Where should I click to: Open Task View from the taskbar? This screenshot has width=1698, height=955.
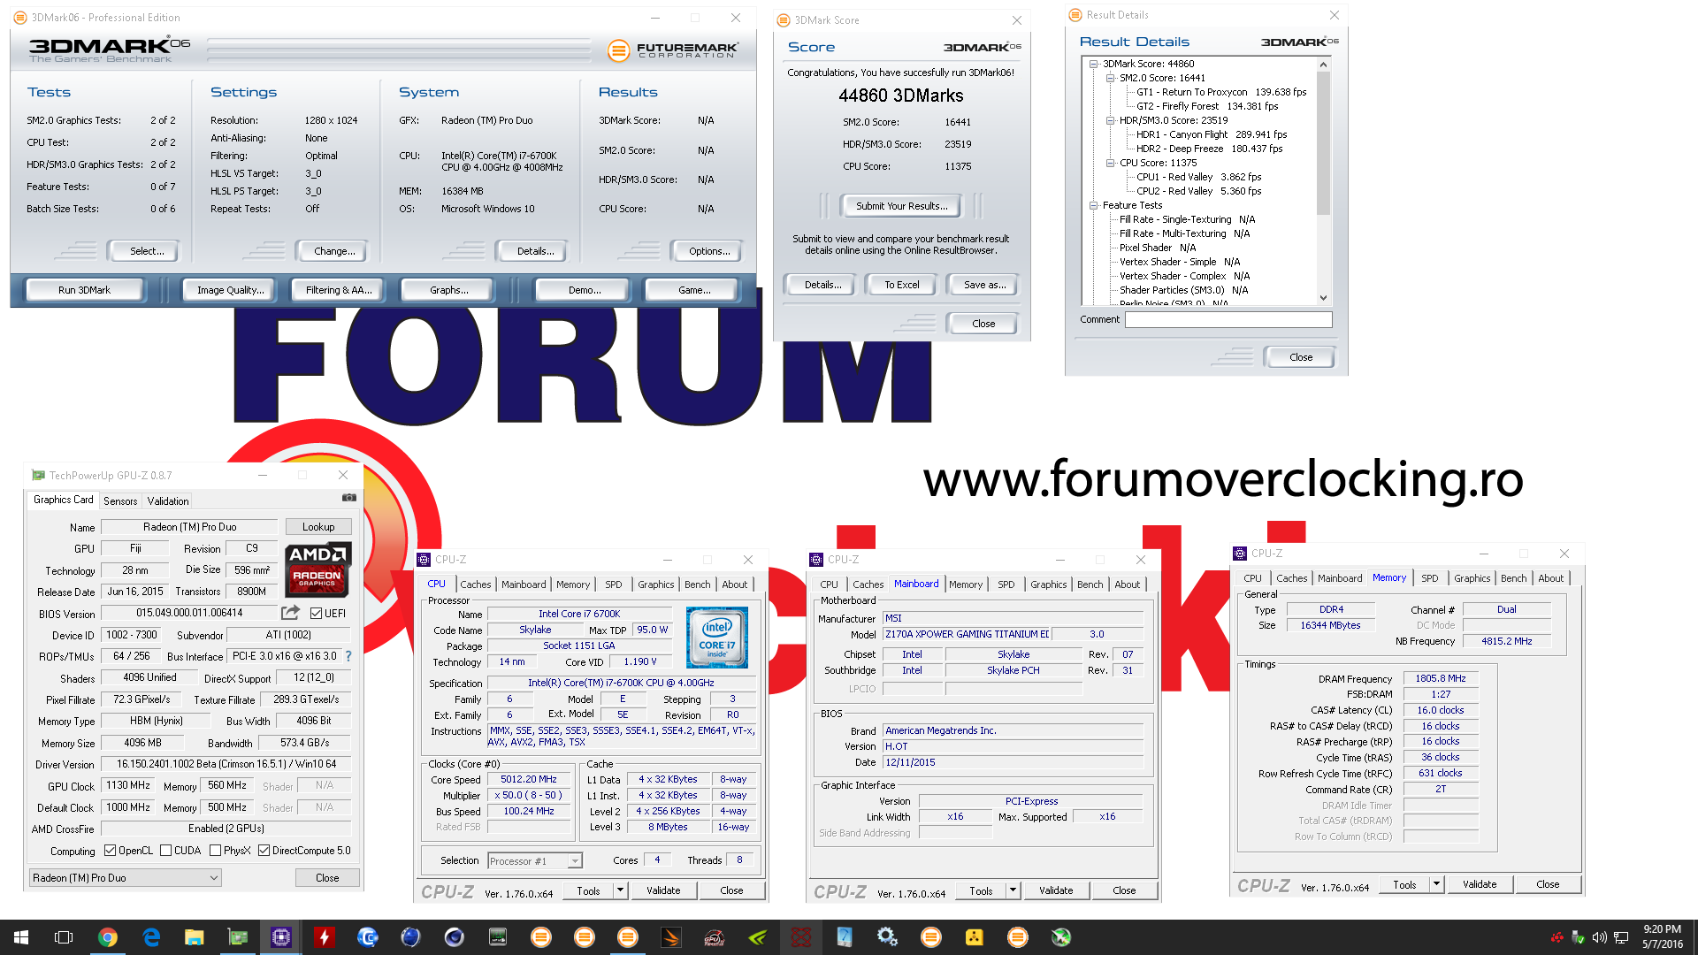[64, 937]
